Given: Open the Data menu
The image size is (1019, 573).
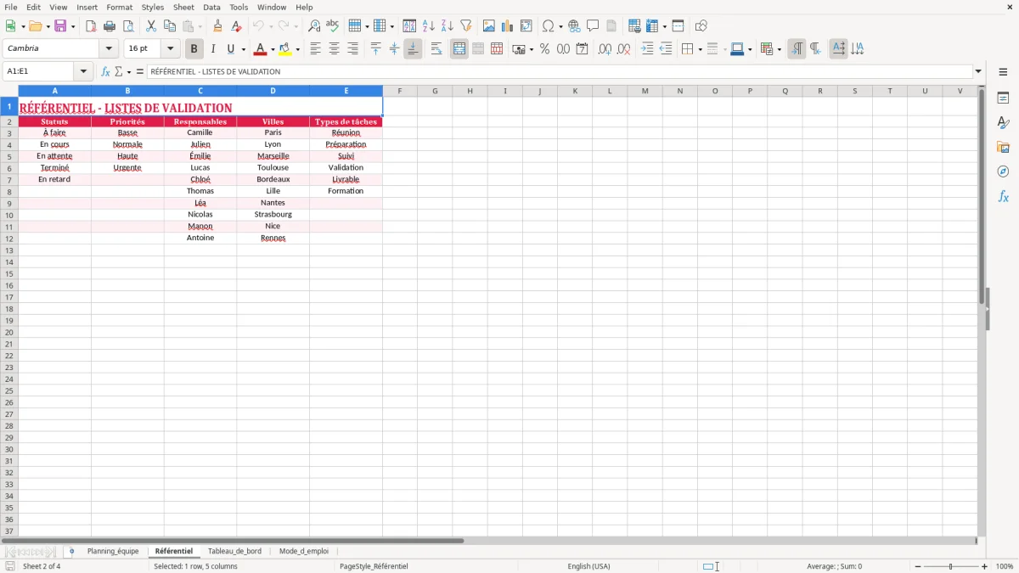Looking at the screenshot, I should point(211,7).
